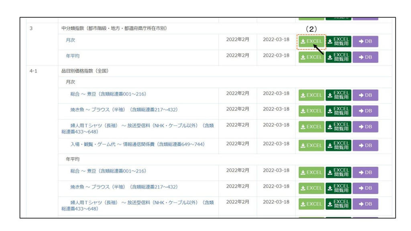
Task: Click EXCEL 閲覧用 for 年平均 婦人用Tシャツ
Action: [x=338, y=204]
